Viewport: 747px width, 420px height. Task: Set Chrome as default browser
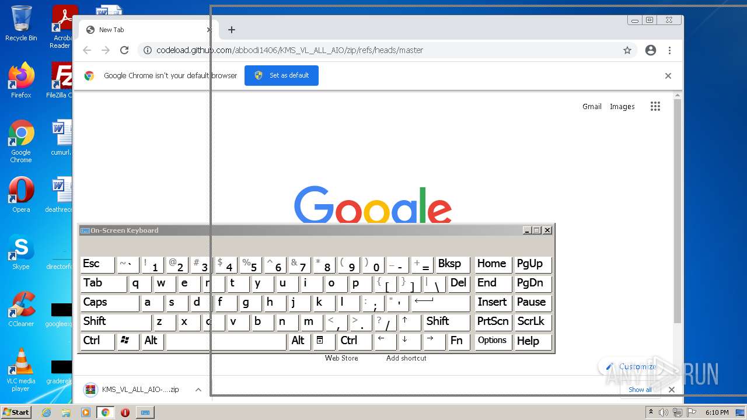281,75
